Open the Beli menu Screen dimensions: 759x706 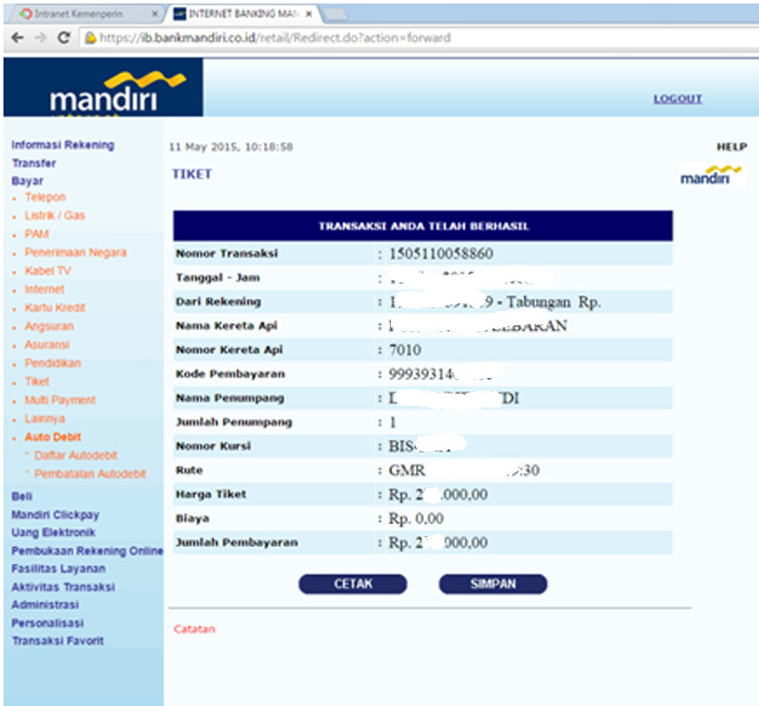pyautogui.click(x=22, y=496)
